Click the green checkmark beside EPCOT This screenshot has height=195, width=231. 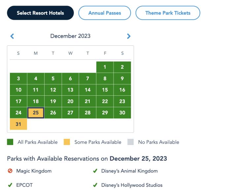(x=10, y=185)
